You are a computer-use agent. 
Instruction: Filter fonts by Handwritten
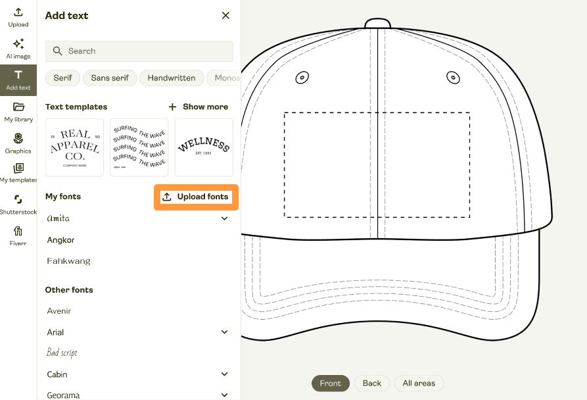[x=171, y=78]
